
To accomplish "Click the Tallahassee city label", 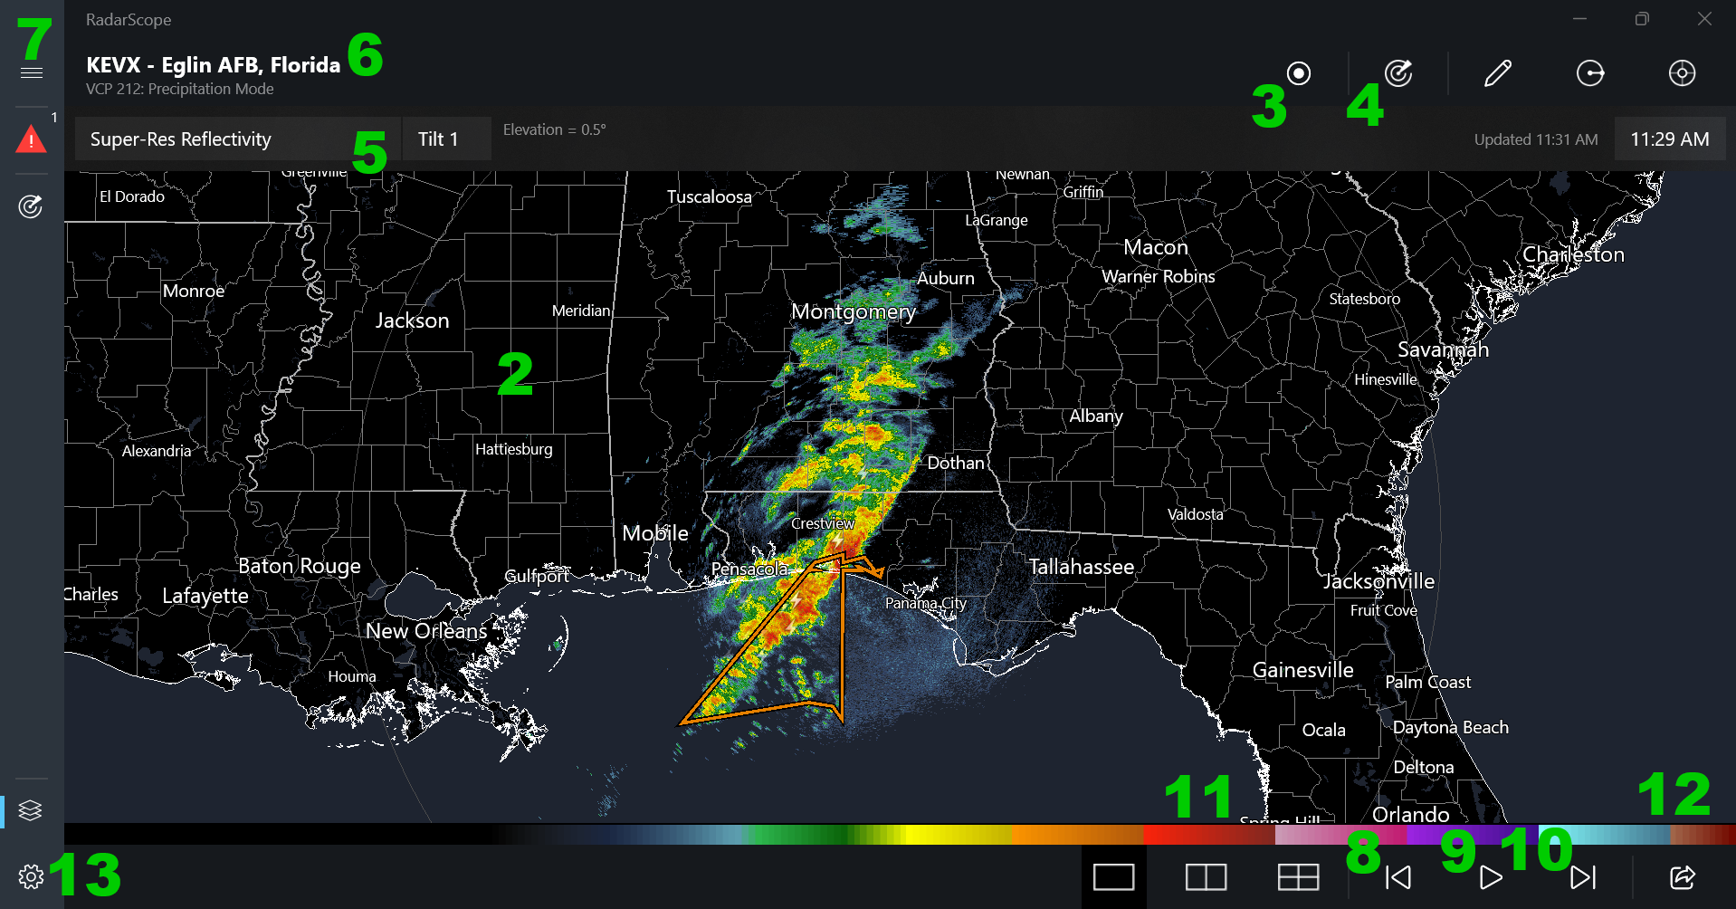I will coord(1081,567).
